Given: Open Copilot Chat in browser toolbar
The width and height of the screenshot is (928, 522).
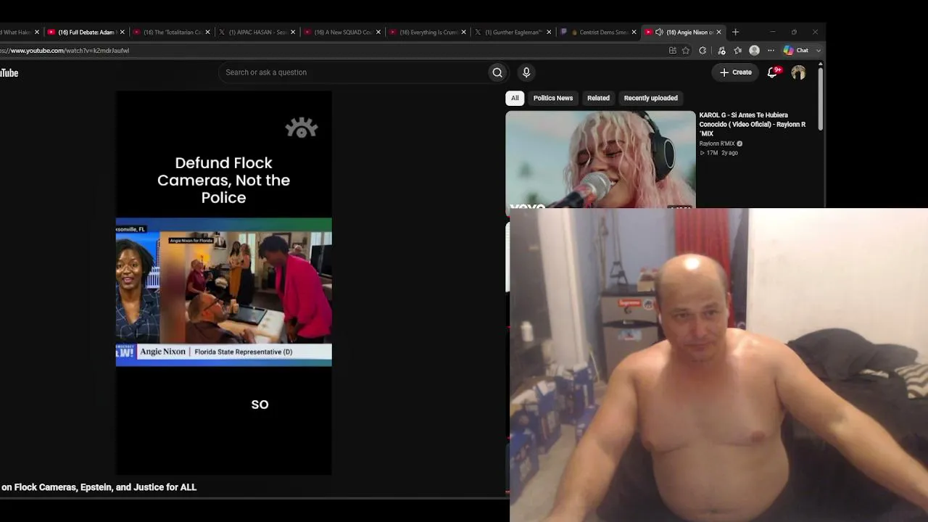Looking at the screenshot, I should coord(796,51).
